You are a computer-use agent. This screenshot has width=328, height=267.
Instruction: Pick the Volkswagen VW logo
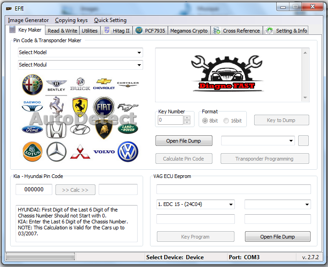pos(128,152)
